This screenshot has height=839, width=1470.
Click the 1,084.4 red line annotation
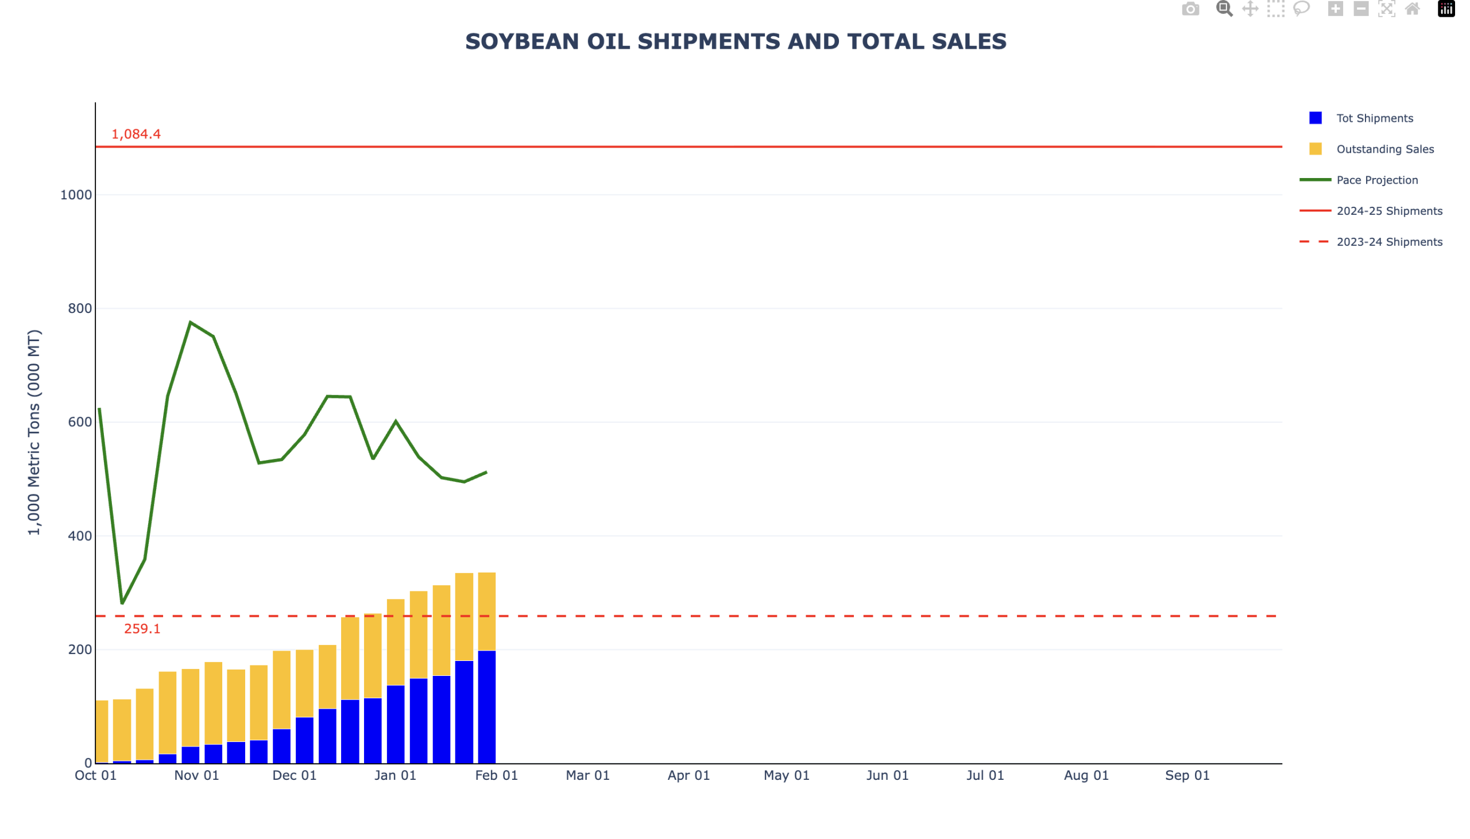pos(136,134)
